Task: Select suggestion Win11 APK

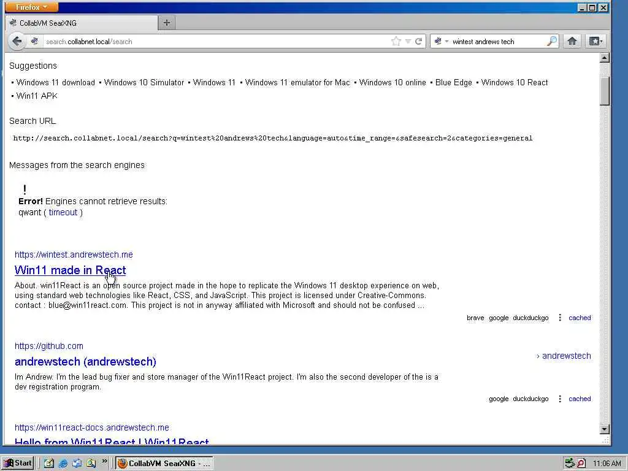Action: 37,96
